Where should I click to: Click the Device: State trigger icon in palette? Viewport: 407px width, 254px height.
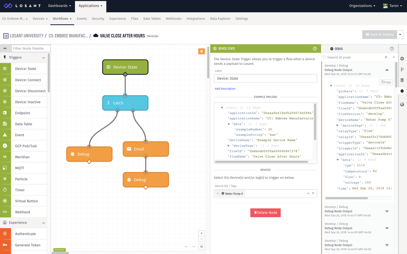tap(5, 69)
